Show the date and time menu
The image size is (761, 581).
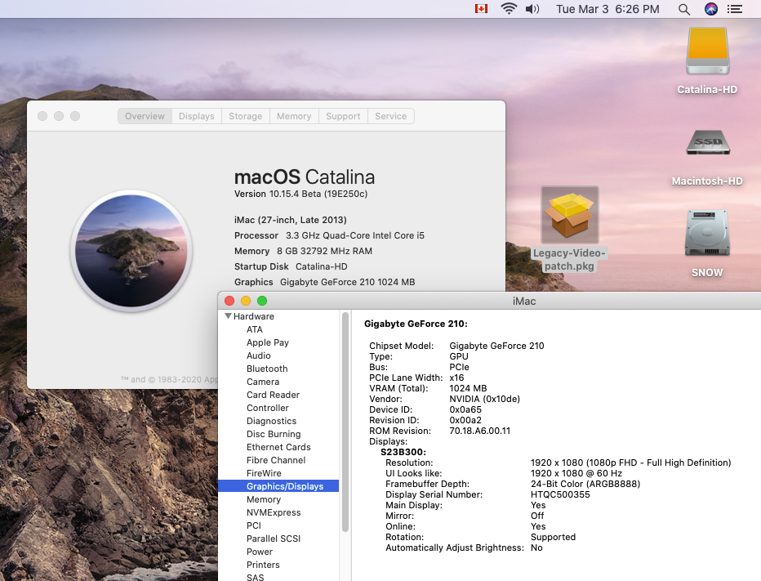click(607, 9)
